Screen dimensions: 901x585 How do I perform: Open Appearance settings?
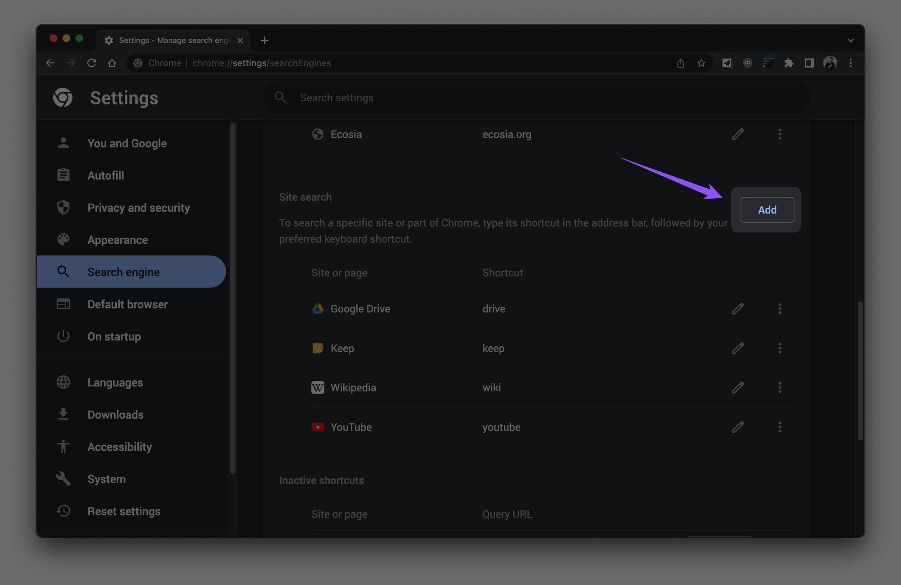[132, 240]
